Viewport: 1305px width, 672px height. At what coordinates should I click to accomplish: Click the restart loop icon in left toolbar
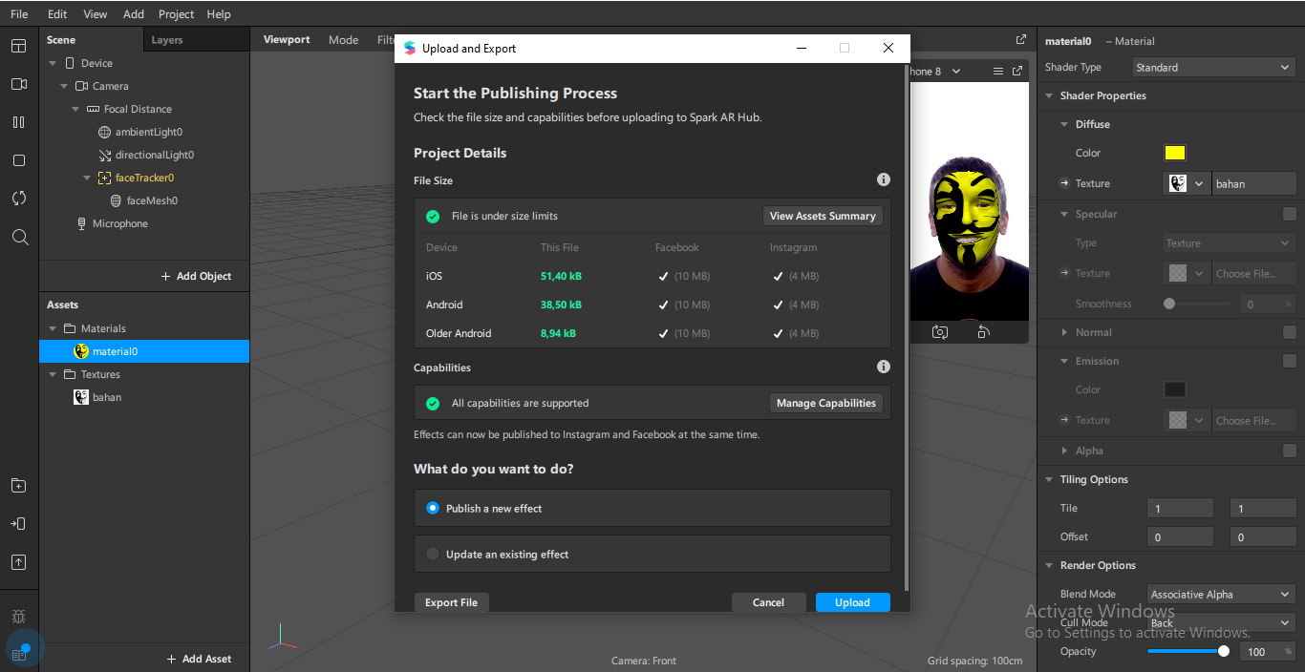[19, 199]
